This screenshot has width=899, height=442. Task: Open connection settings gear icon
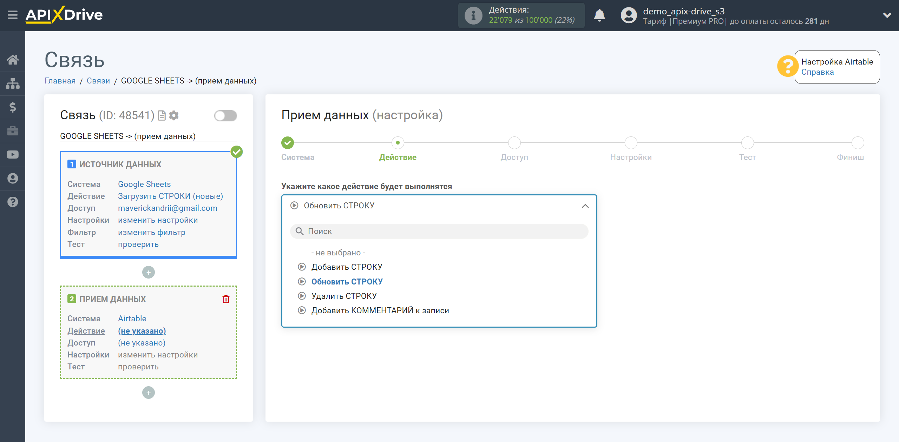174,115
